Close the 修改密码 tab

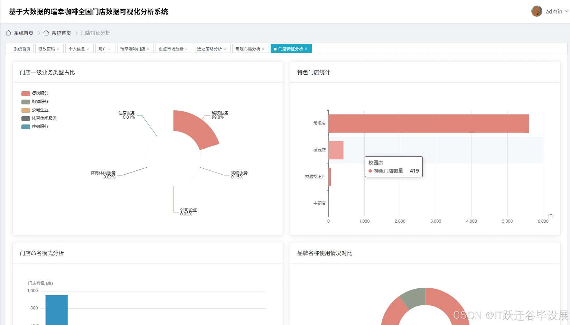(x=58, y=49)
